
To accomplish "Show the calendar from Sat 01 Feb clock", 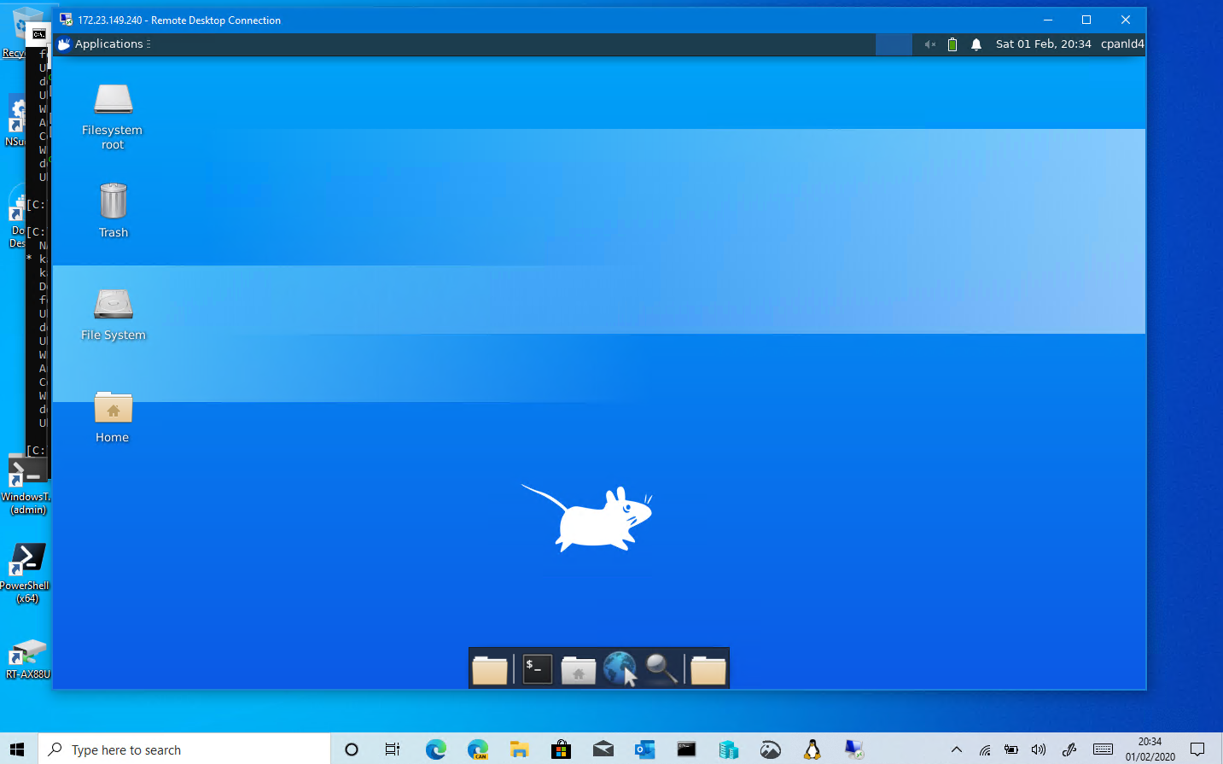I will coord(1043,44).
